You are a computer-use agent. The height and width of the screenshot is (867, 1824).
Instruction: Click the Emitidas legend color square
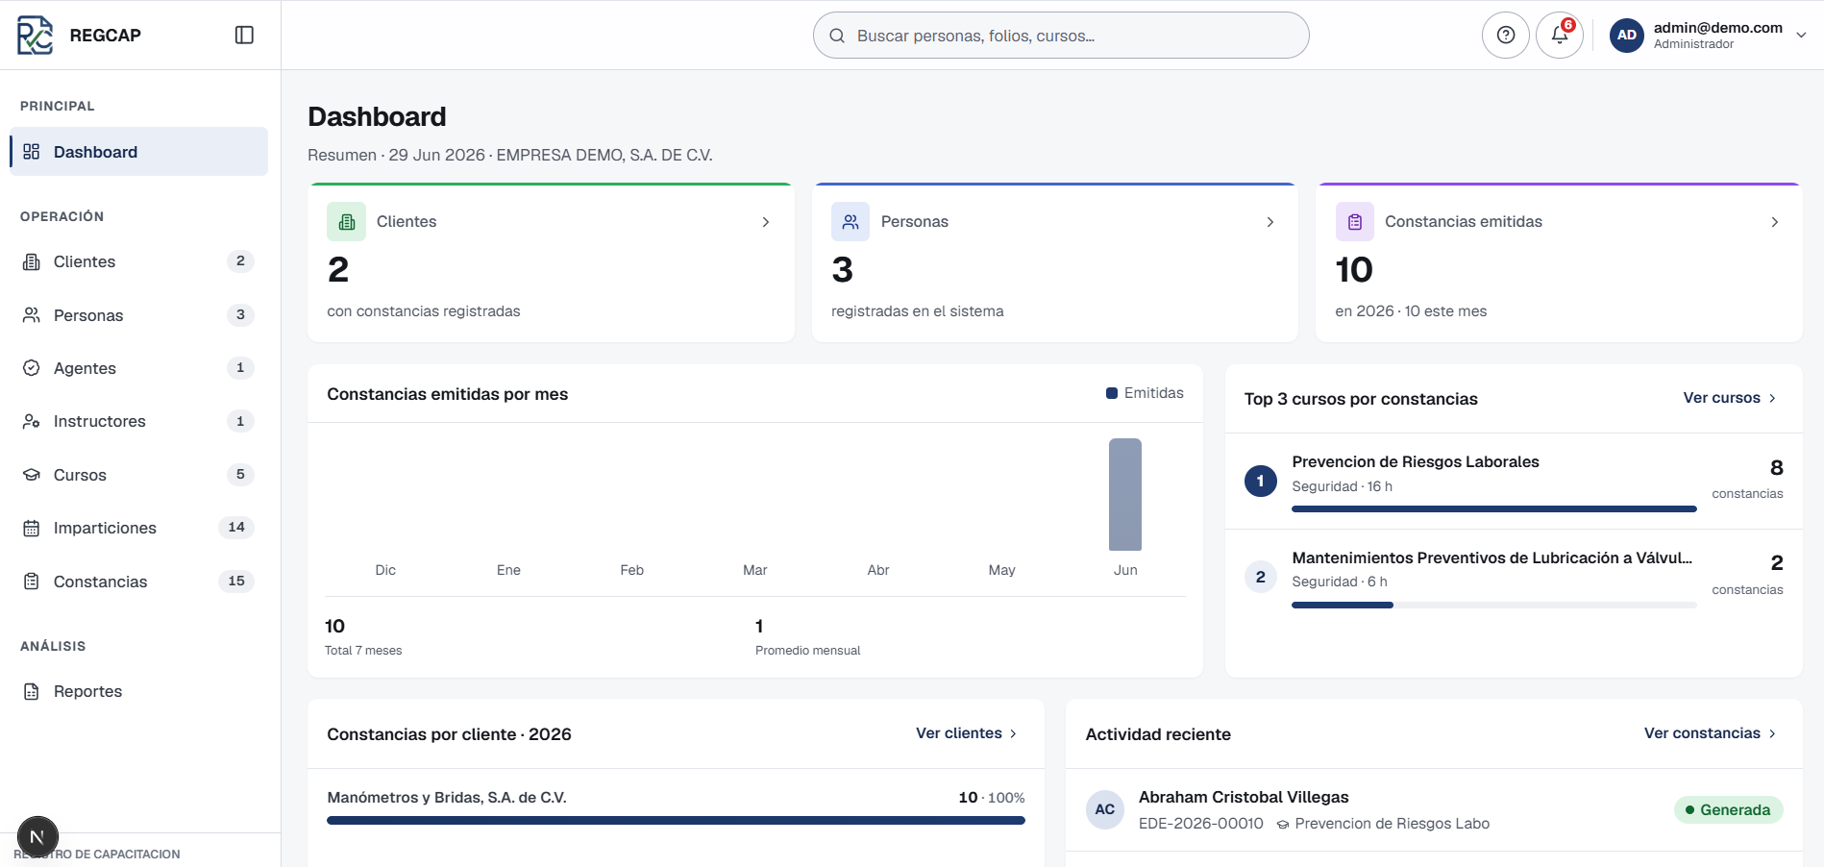tap(1112, 393)
